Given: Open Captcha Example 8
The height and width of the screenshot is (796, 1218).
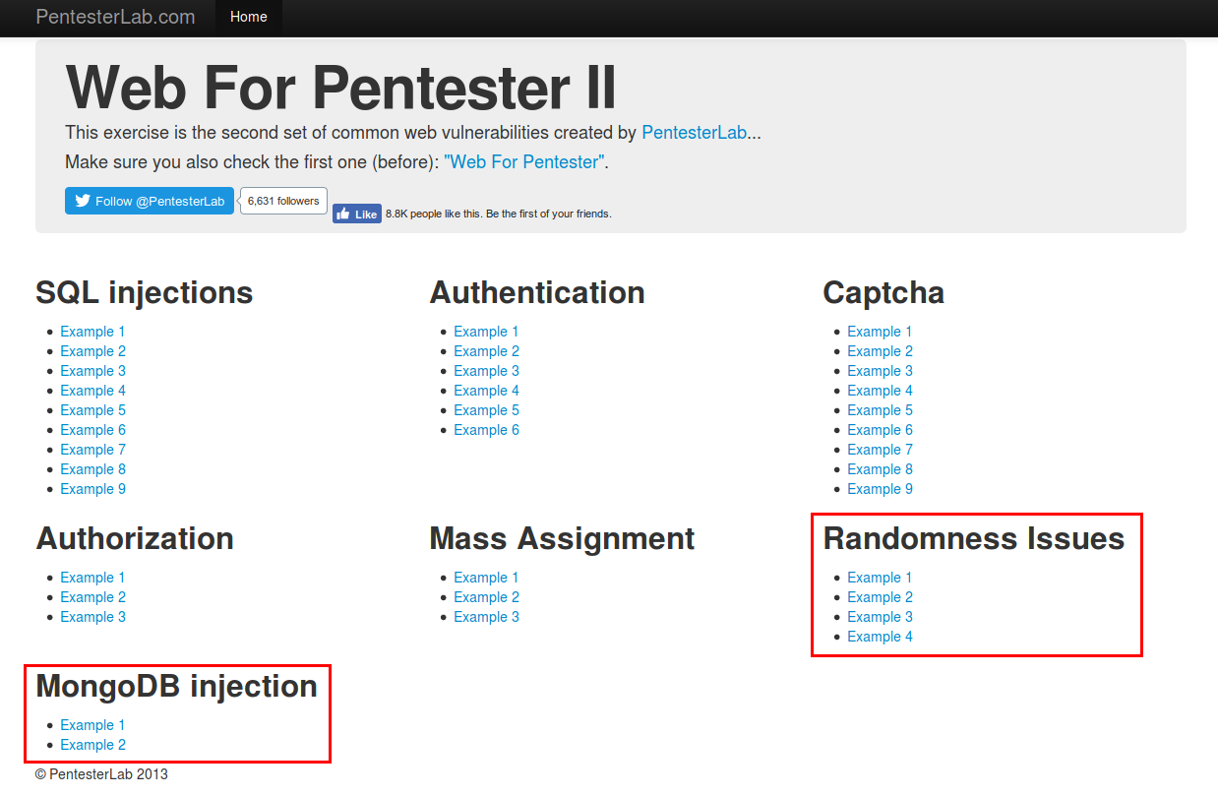Looking at the screenshot, I should click(x=880, y=468).
